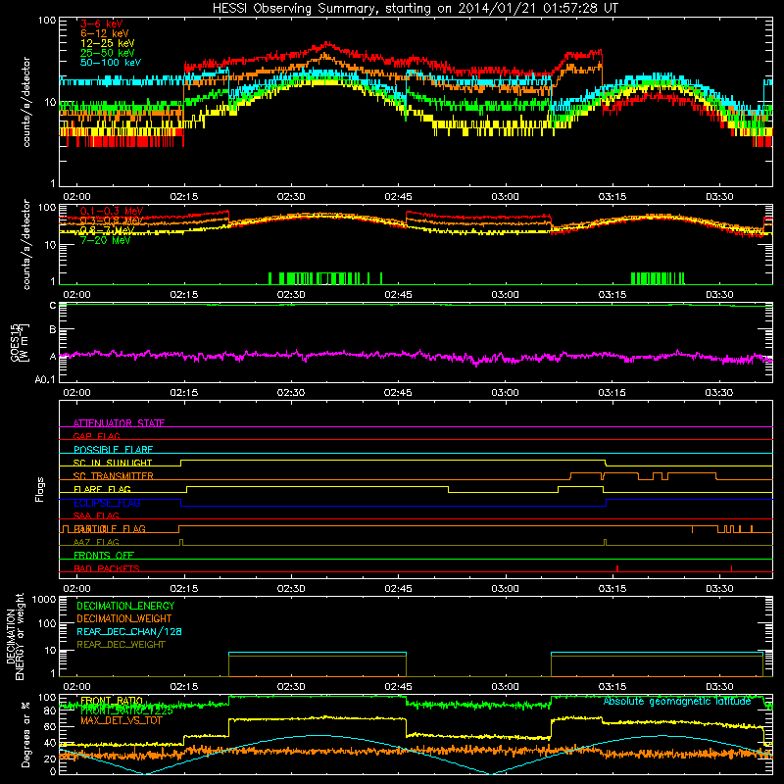Select the 02:45 tick label under the decimation panel
This screenshot has width=784, height=784.
[x=398, y=687]
